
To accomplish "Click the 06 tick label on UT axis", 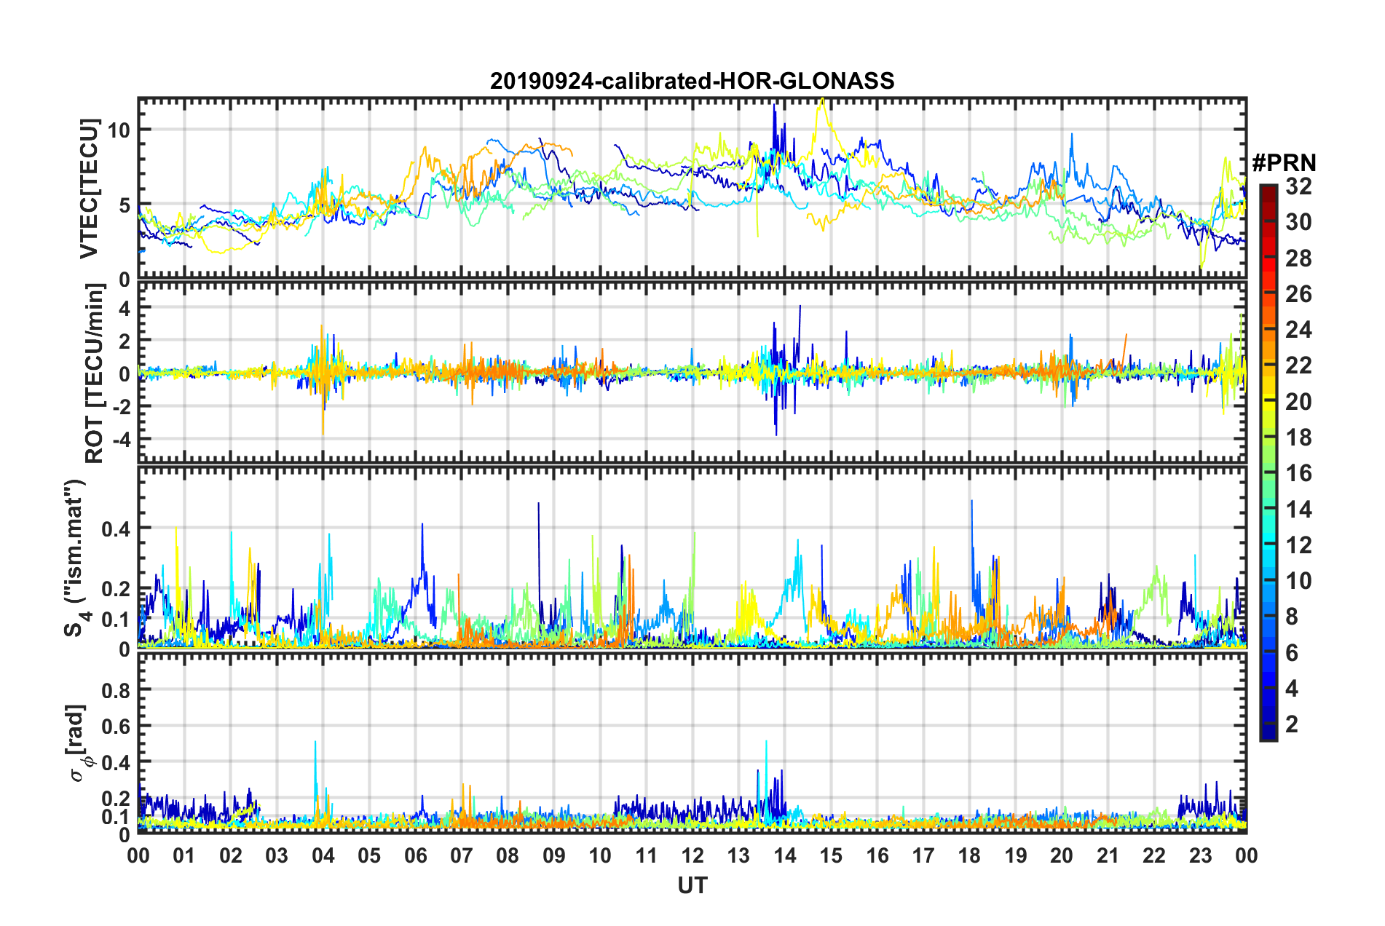I will coord(416,855).
